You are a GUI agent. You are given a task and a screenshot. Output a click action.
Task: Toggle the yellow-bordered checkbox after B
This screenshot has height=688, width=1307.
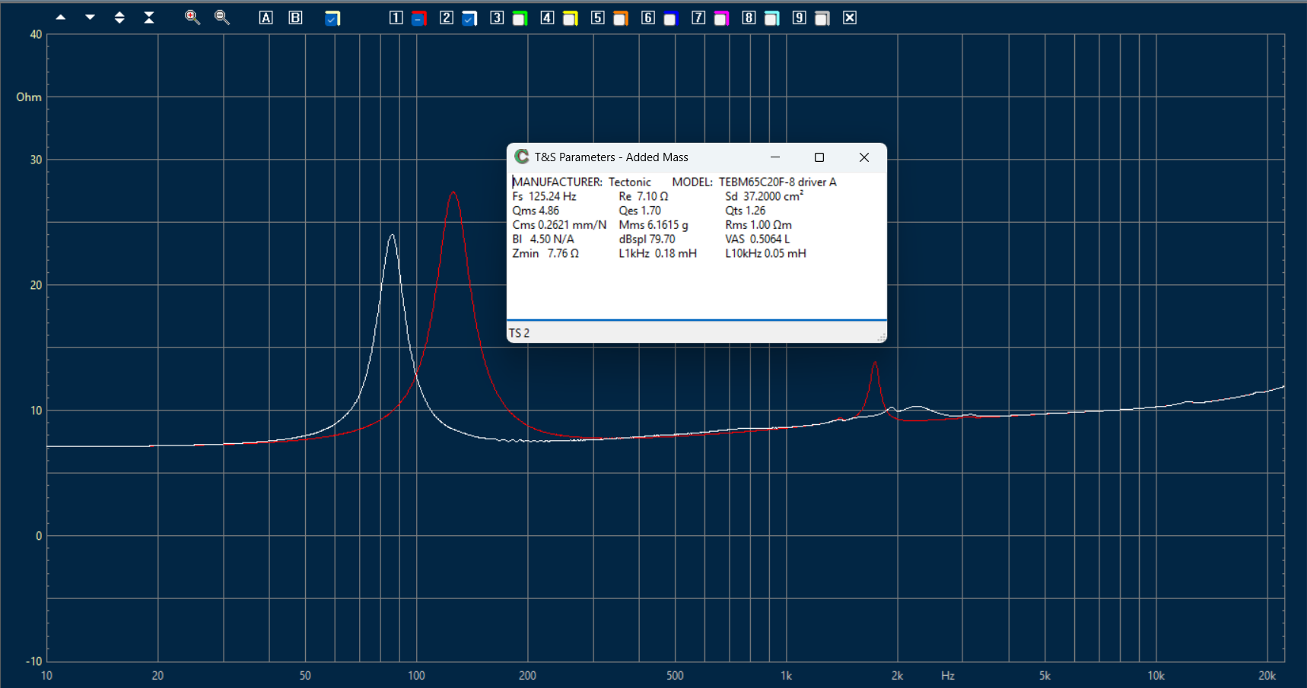point(332,18)
